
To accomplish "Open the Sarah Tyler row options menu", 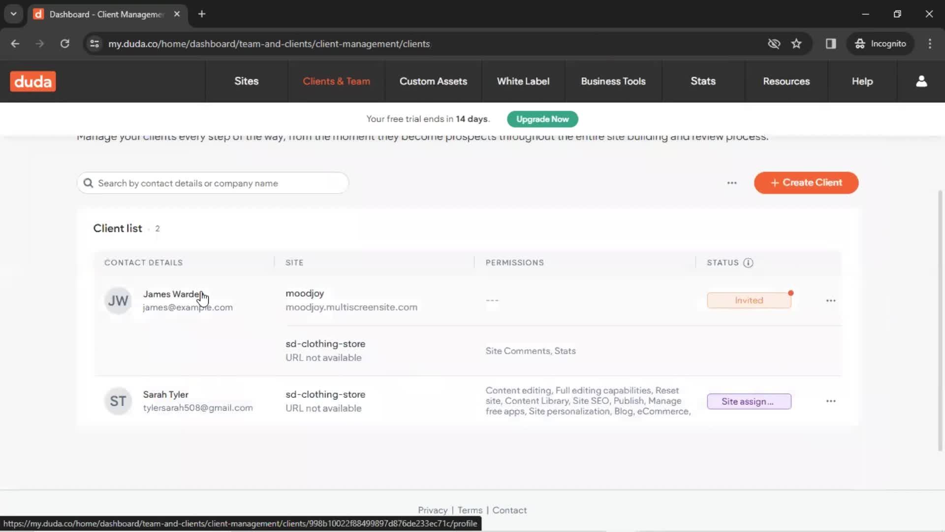I will coord(831,401).
